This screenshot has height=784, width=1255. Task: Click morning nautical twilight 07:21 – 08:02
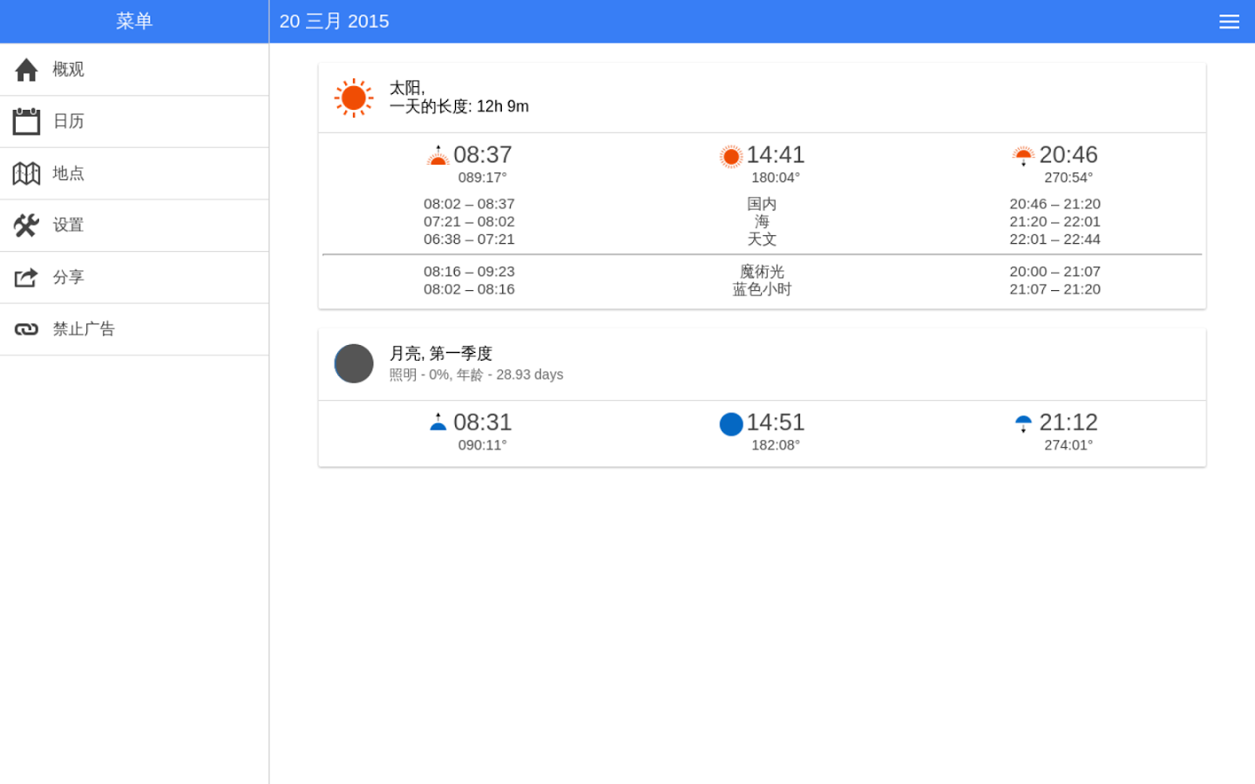coord(469,221)
